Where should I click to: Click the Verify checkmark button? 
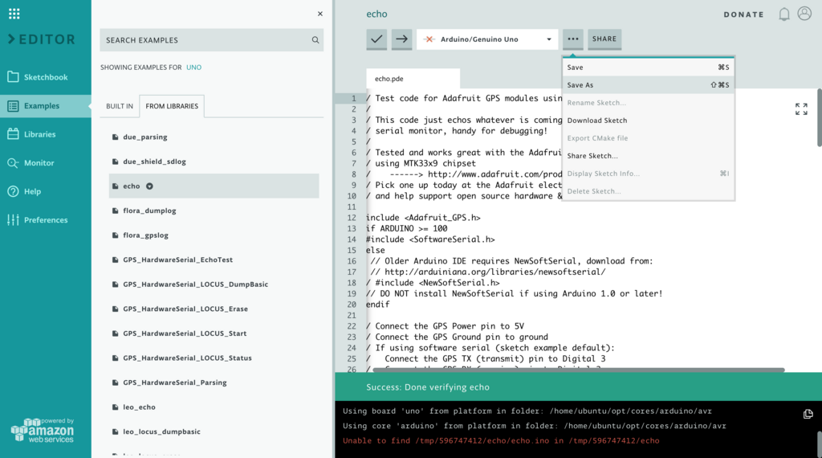pyautogui.click(x=376, y=39)
